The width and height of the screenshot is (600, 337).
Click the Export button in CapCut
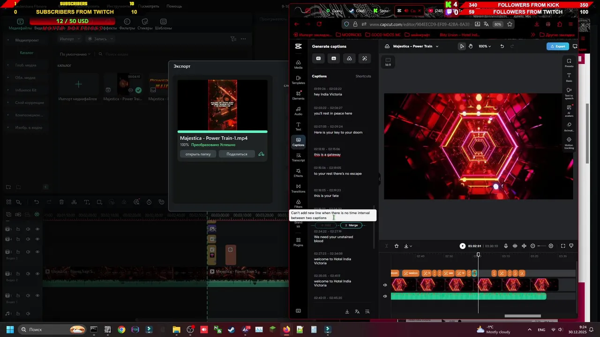pyautogui.click(x=558, y=46)
